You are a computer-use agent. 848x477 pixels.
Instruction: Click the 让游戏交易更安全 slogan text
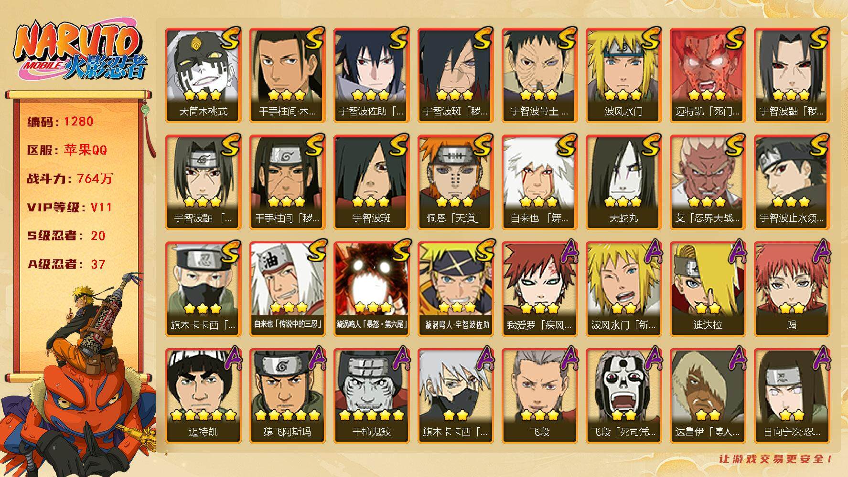(x=776, y=459)
